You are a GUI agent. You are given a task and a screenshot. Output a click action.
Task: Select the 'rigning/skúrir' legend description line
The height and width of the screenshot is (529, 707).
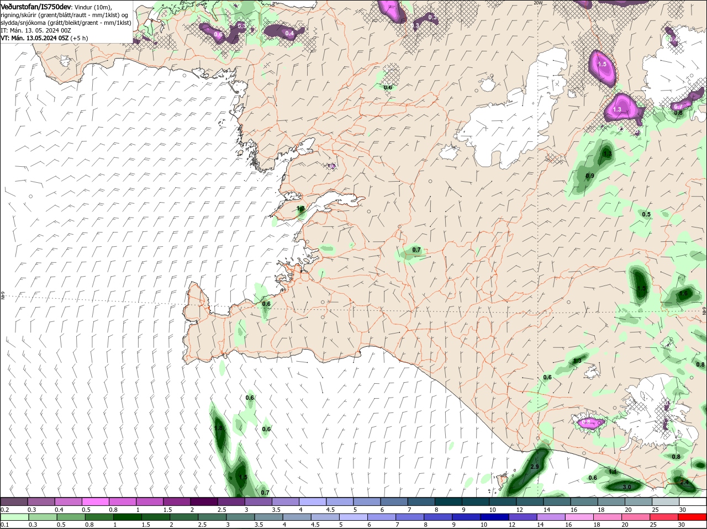64,15
